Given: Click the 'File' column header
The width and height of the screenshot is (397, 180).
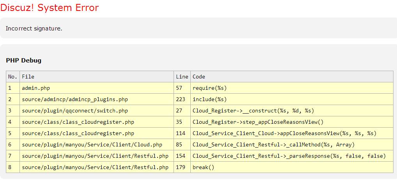Looking at the screenshot, I should click(97, 77).
